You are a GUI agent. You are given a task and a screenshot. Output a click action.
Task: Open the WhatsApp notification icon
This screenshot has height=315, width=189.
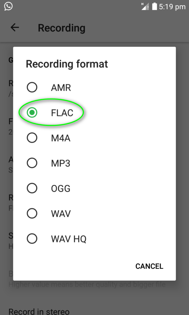click(x=9, y=6)
